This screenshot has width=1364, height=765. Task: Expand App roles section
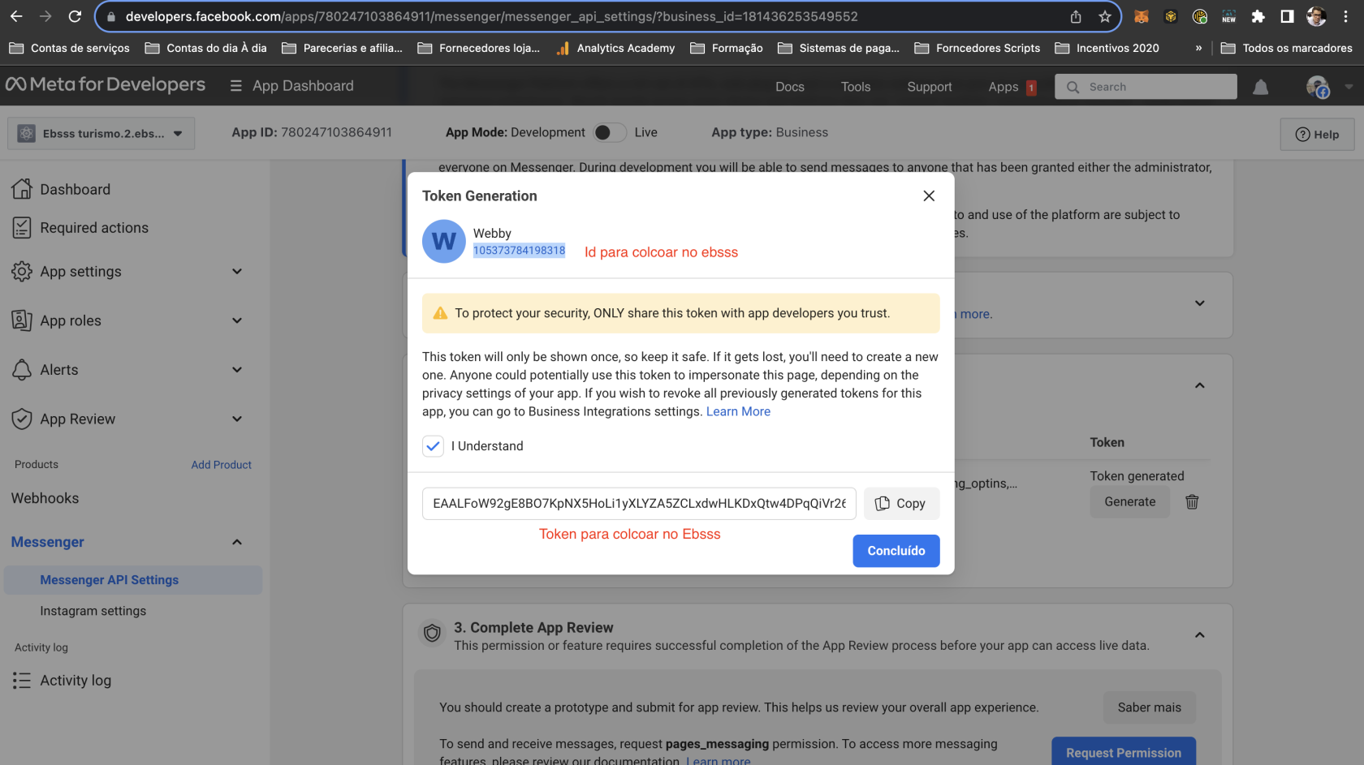pos(237,320)
